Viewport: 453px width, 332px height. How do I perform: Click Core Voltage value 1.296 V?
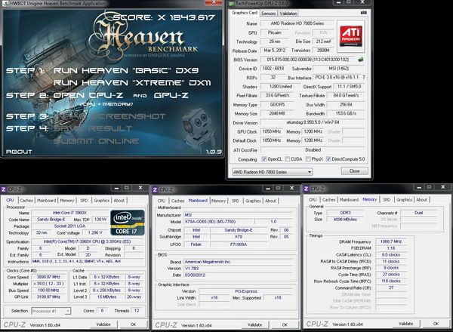click(x=95, y=232)
